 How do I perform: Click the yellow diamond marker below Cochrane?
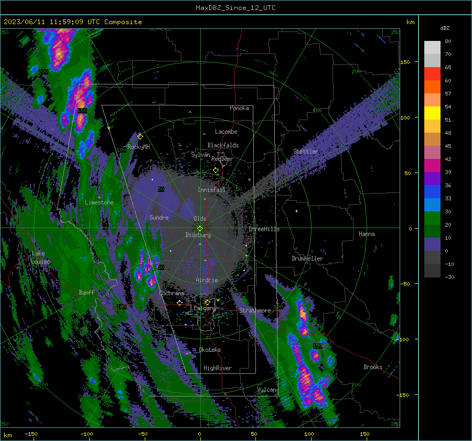pyautogui.click(x=180, y=303)
